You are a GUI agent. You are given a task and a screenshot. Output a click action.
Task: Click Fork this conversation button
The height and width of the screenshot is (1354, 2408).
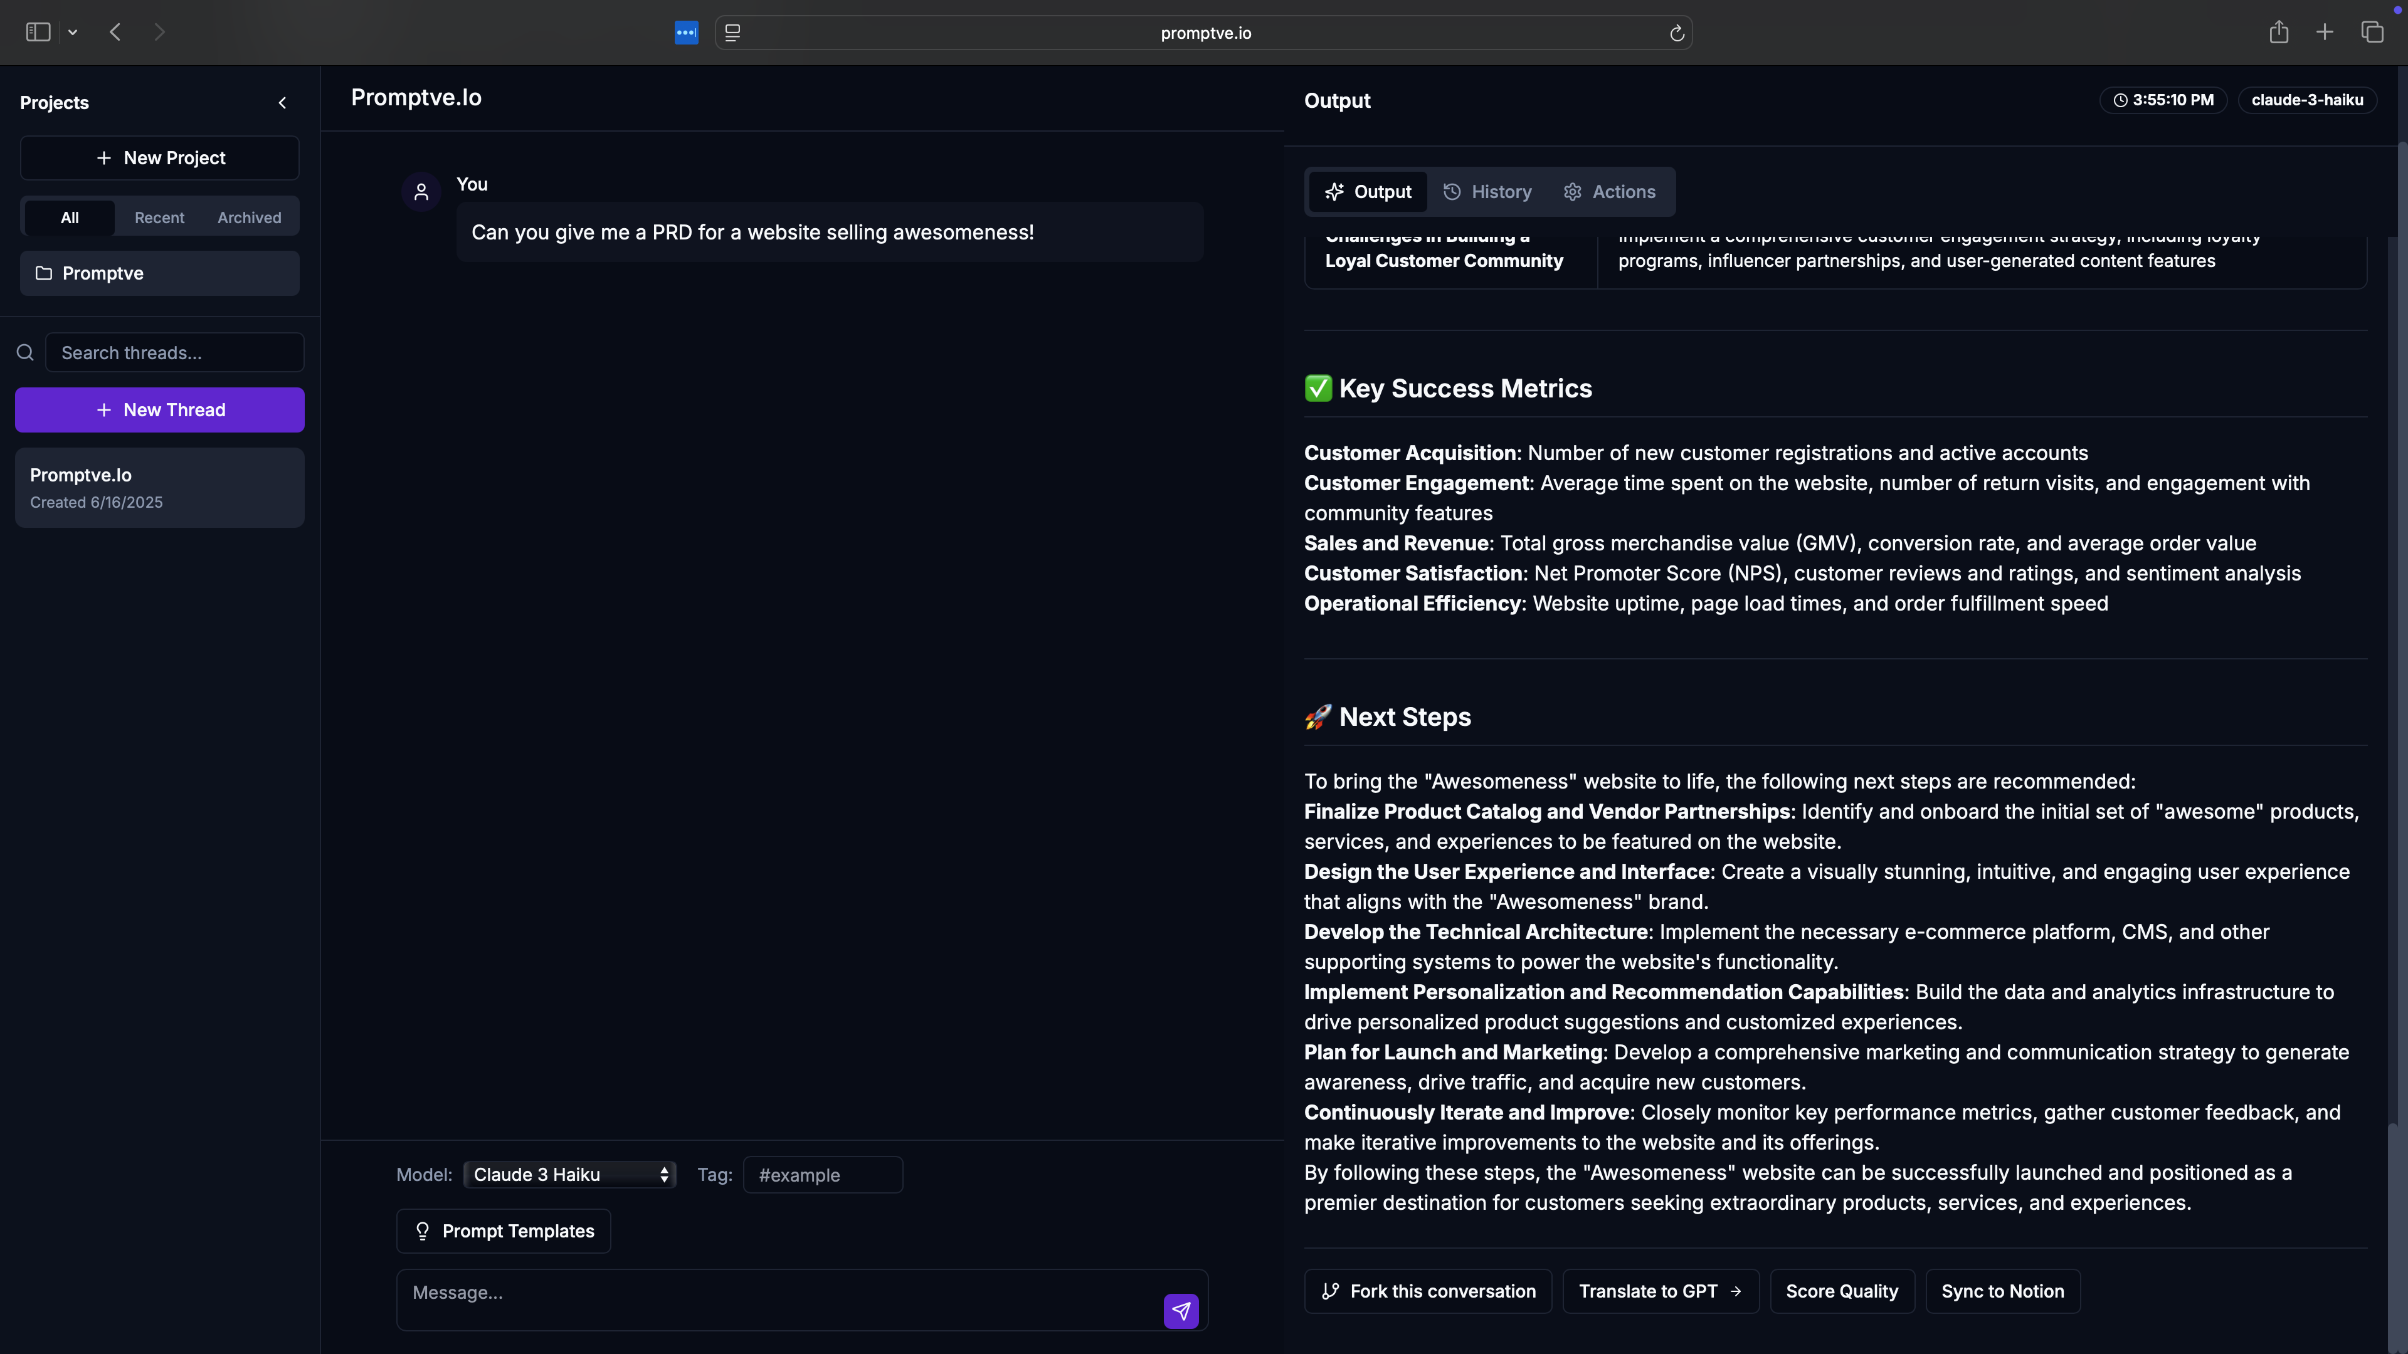[1427, 1291]
